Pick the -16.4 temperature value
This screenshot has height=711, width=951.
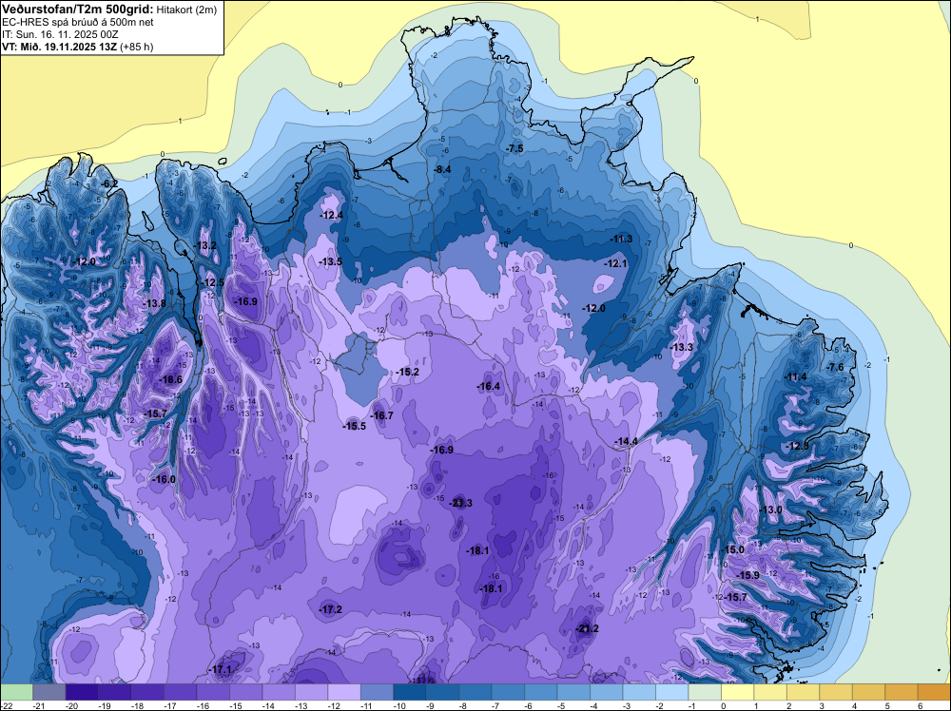tap(488, 386)
